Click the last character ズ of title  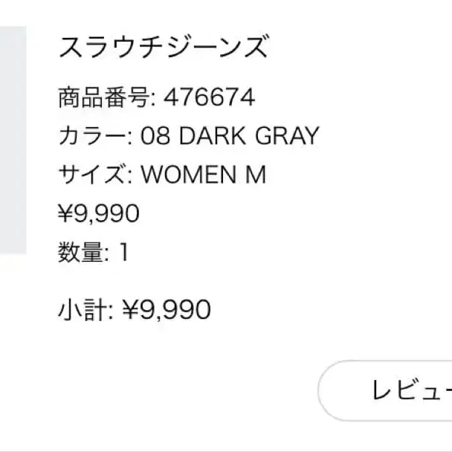point(254,48)
